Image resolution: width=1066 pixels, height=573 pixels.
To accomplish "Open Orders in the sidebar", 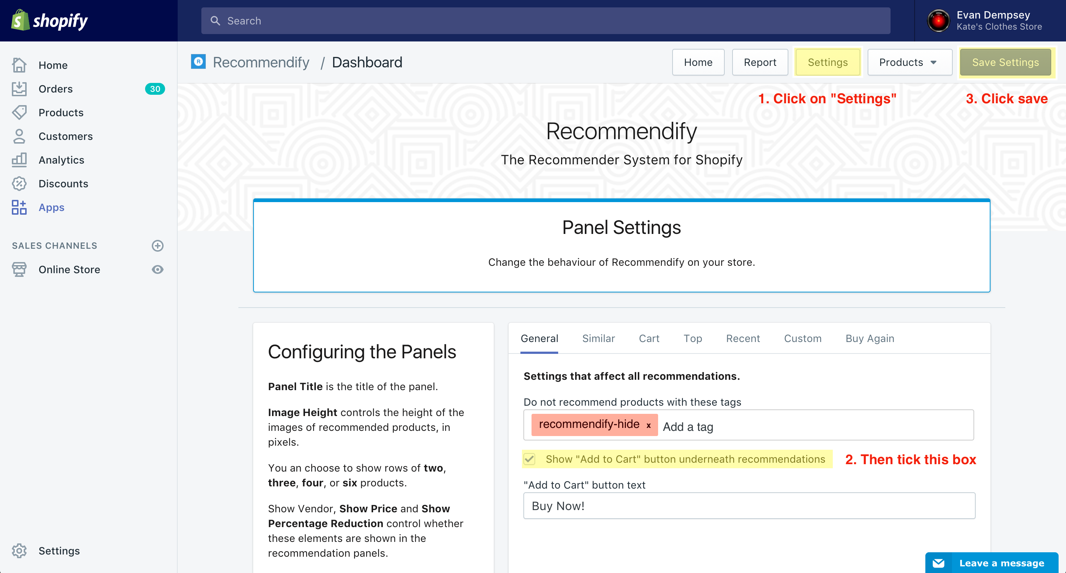I will pyautogui.click(x=56, y=88).
